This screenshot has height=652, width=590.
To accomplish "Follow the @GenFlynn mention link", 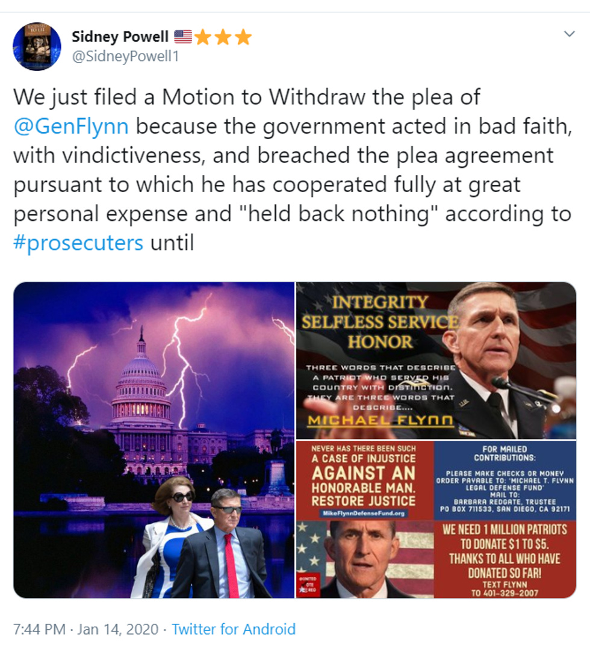I will (70, 126).
